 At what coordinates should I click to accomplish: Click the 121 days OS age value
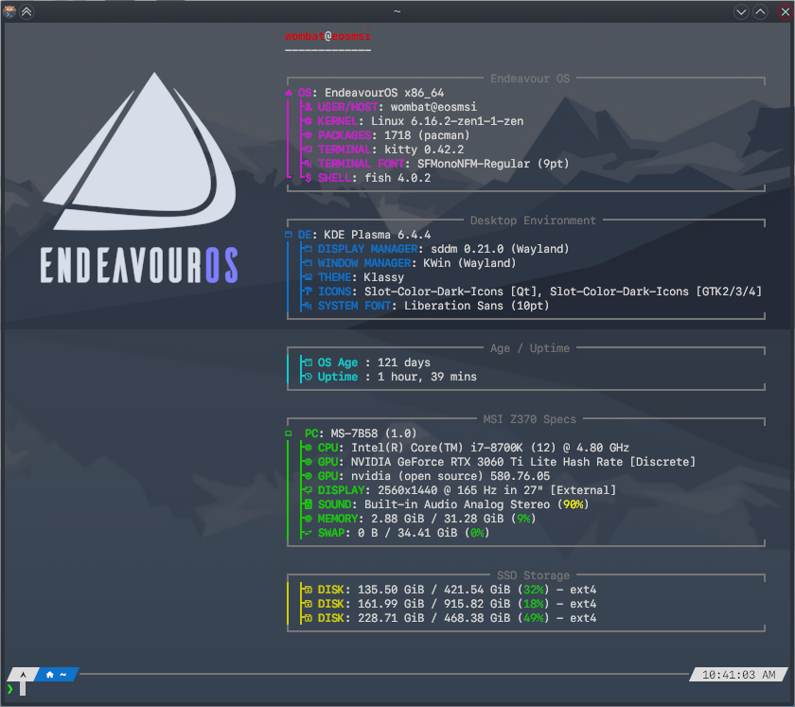click(x=404, y=362)
